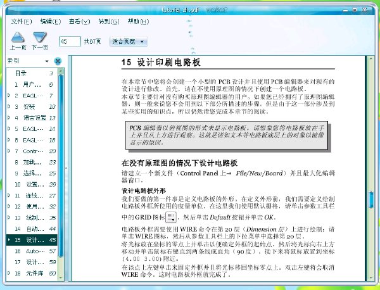Select chapter 10 设置 in index
The width and height of the screenshot is (380, 290).
(32, 184)
